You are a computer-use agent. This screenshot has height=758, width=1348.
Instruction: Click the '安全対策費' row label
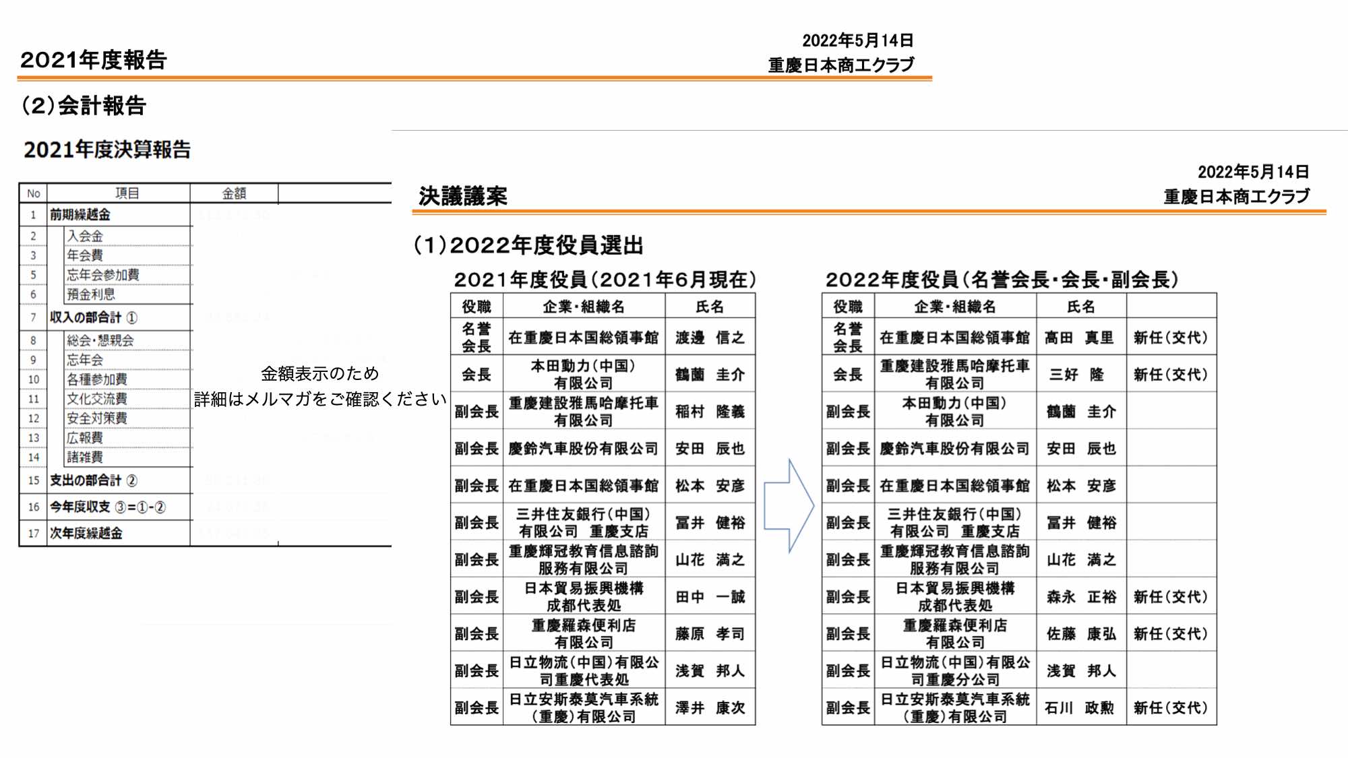pos(97,418)
